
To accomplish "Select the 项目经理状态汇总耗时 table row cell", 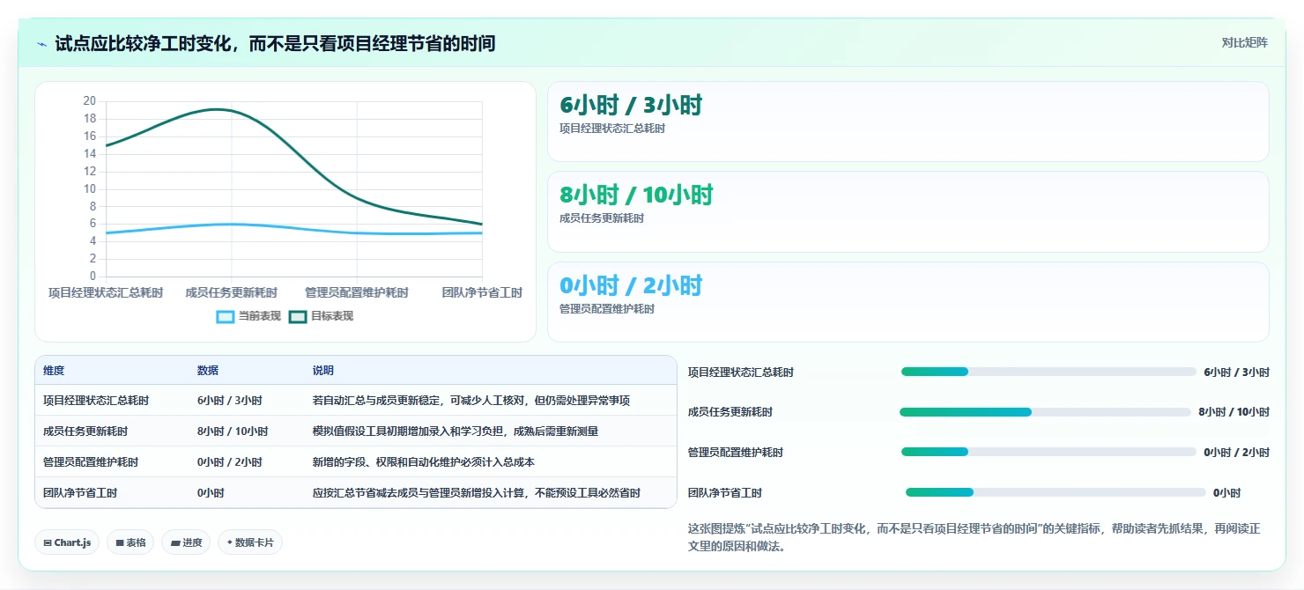I will [96, 401].
